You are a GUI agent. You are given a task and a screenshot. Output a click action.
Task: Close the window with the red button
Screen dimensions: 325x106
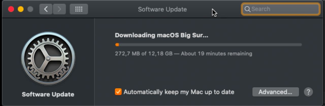[x=11, y=9]
